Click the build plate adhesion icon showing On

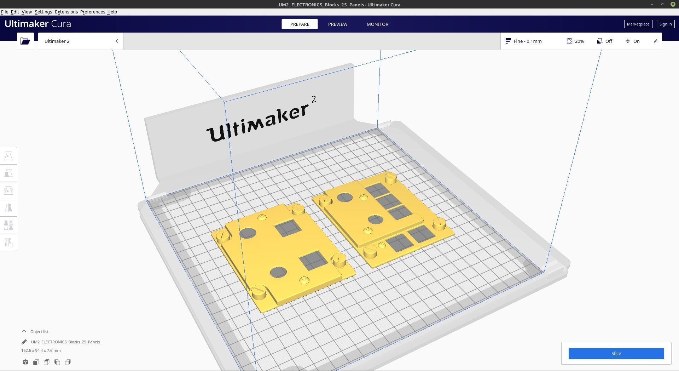click(x=628, y=41)
